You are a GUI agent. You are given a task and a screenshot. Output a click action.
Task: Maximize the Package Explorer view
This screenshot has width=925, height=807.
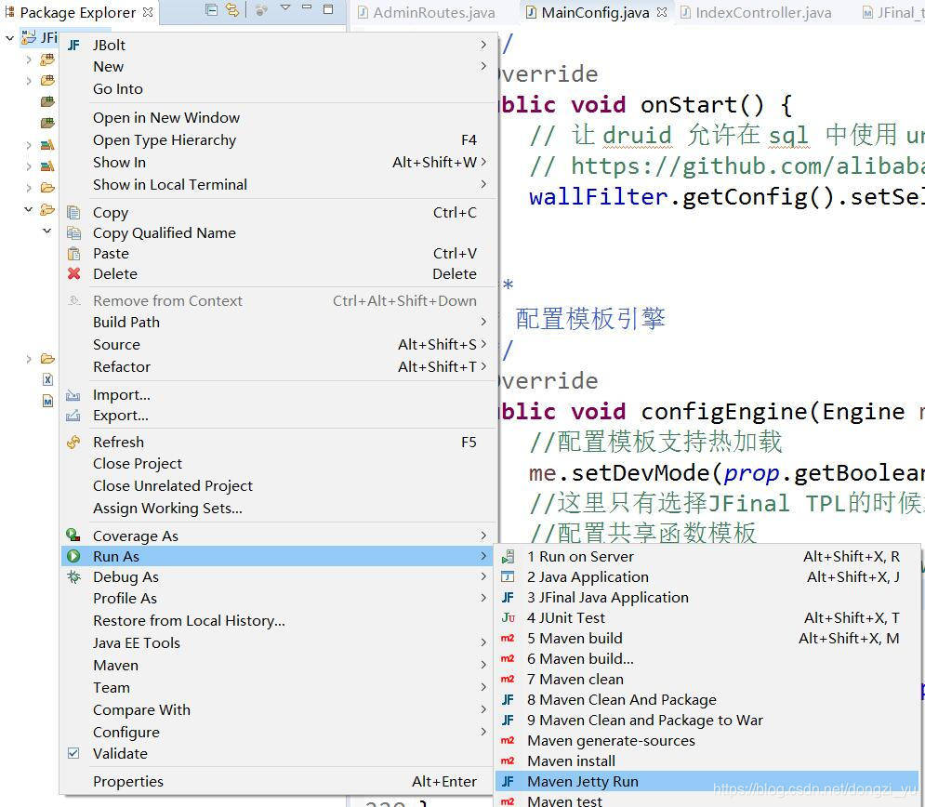pos(328,9)
